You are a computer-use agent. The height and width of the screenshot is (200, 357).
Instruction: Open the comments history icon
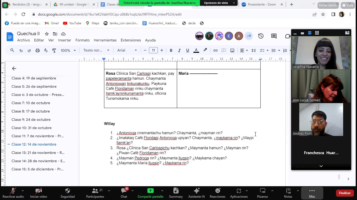click(274, 36)
